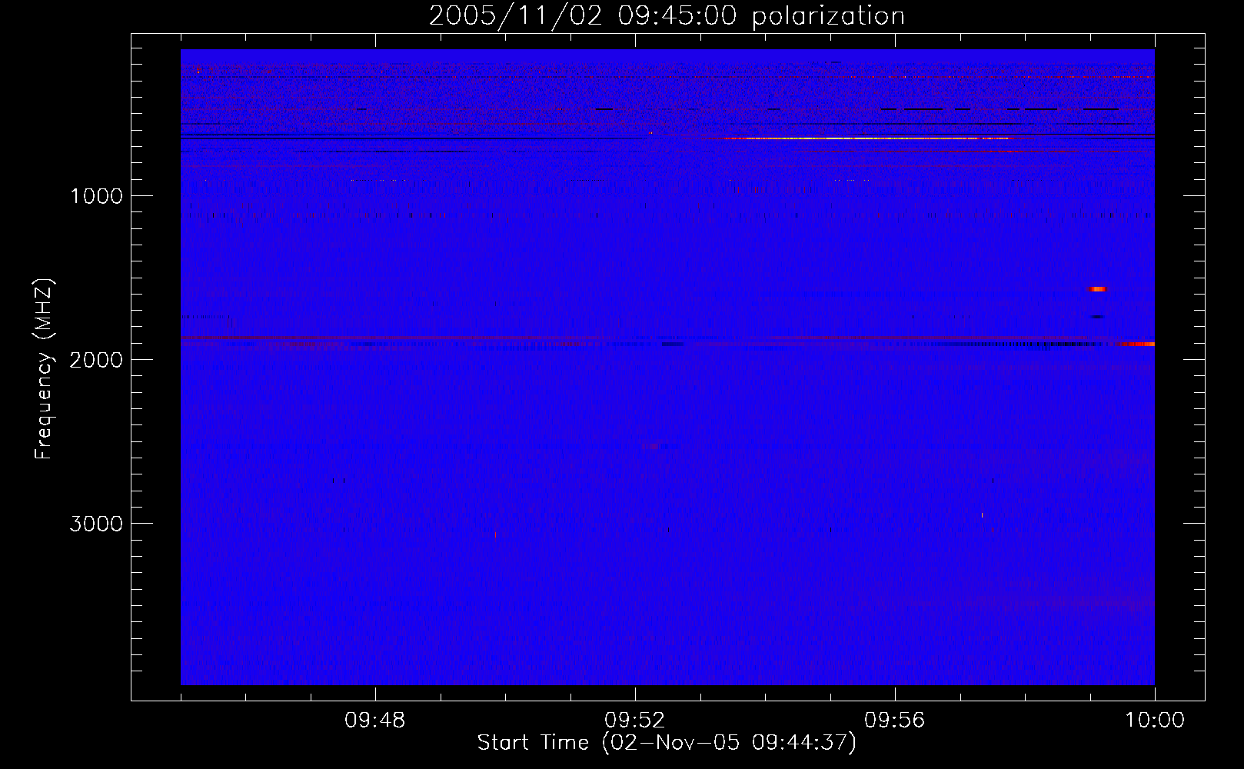Click the 09:48 time tick label
Viewport: 1244px width, 769px height.
(375, 721)
